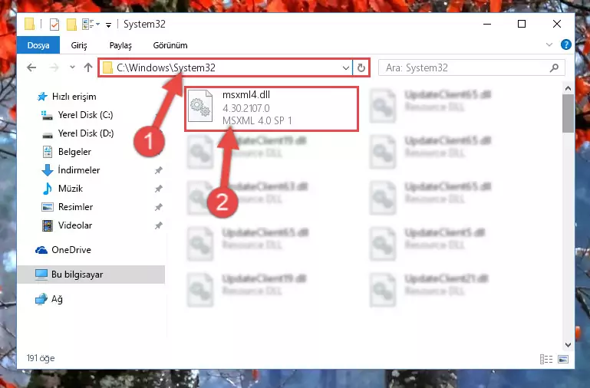
Task: Minimize the System32 window
Action: (487, 24)
